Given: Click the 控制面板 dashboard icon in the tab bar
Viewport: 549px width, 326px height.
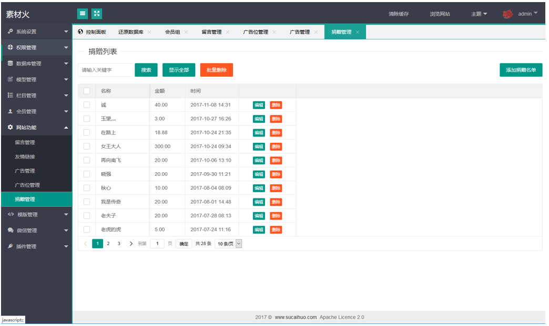Looking at the screenshot, I should click(80, 32).
